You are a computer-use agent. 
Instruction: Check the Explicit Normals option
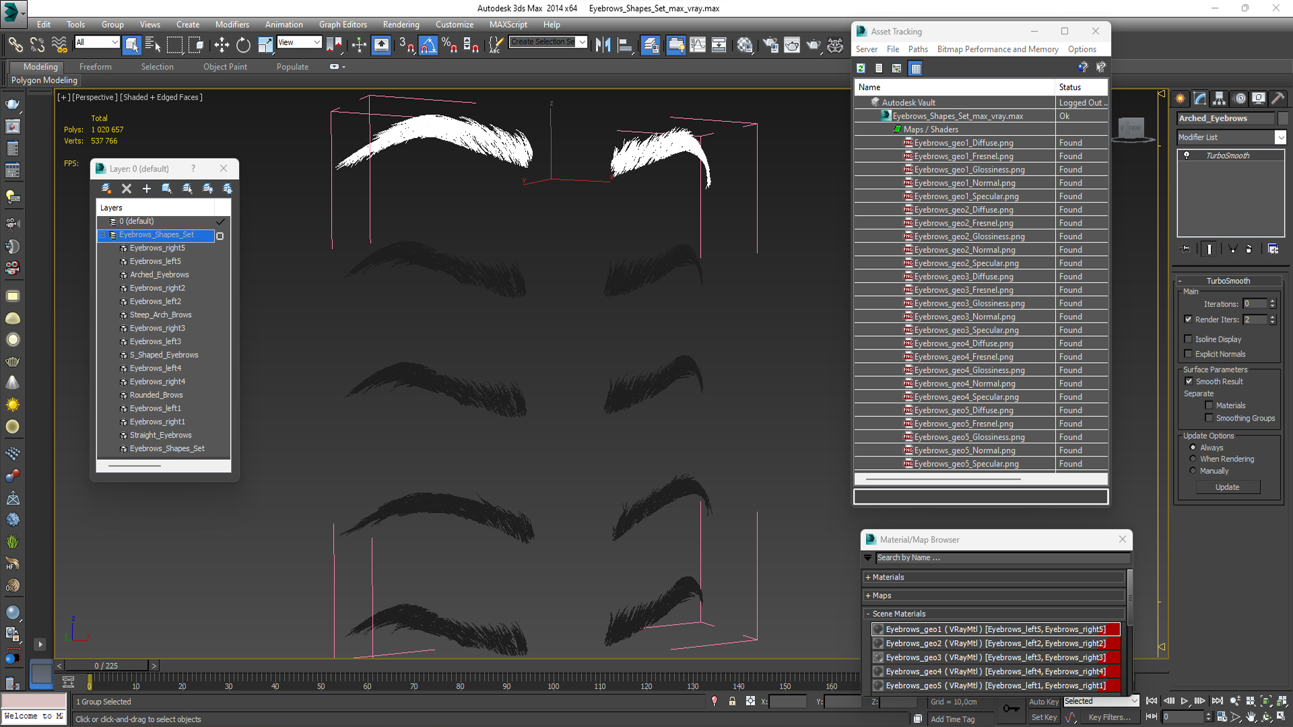tap(1188, 354)
